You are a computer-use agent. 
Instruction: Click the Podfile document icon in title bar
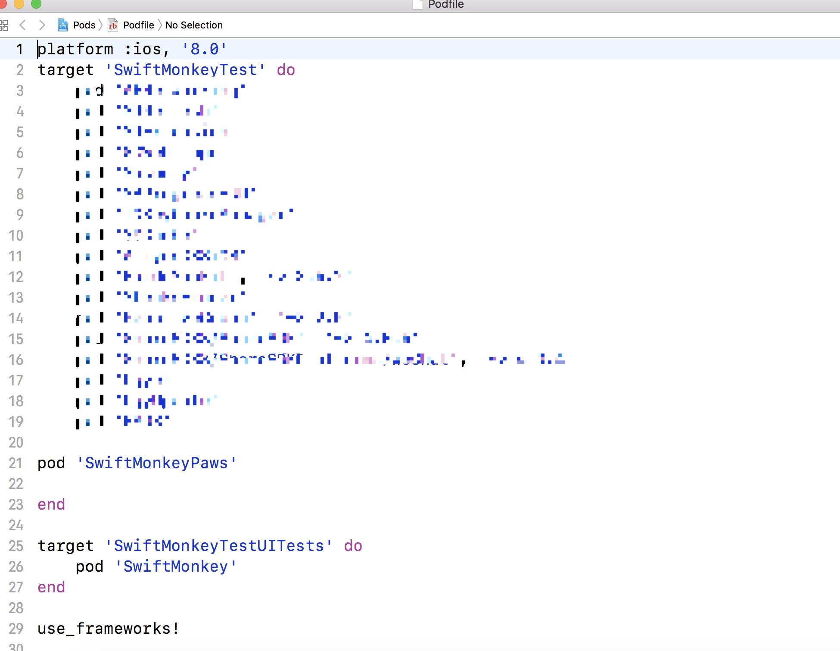[417, 5]
